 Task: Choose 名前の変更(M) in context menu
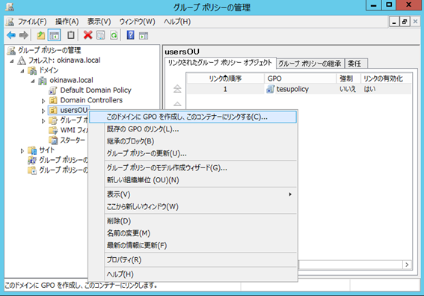[193, 233]
